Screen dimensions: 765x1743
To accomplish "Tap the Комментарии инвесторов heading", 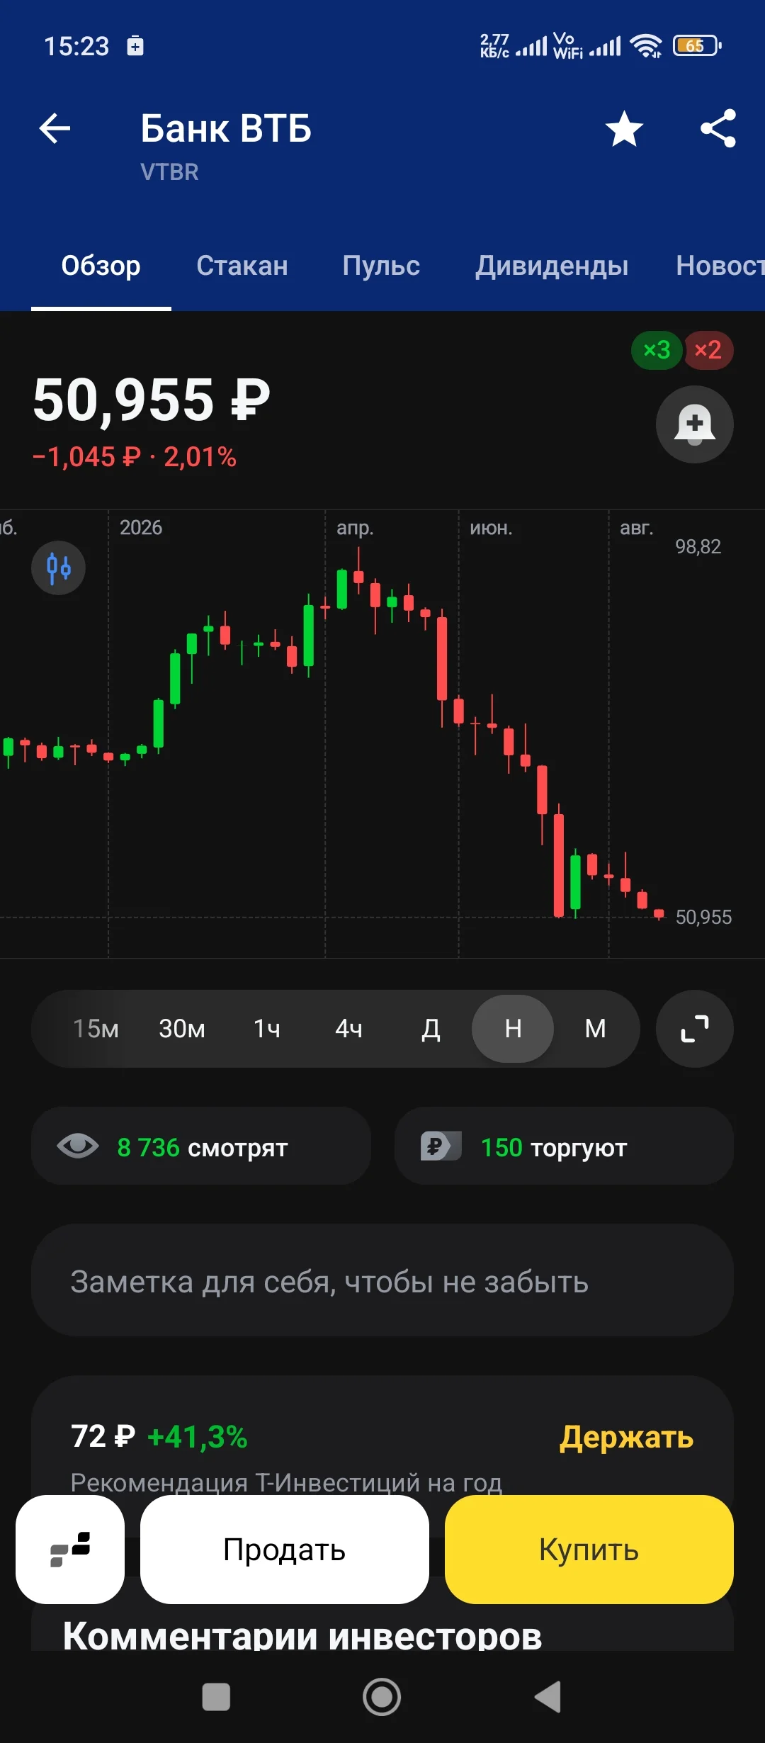I will click(x=302, y=1636).
